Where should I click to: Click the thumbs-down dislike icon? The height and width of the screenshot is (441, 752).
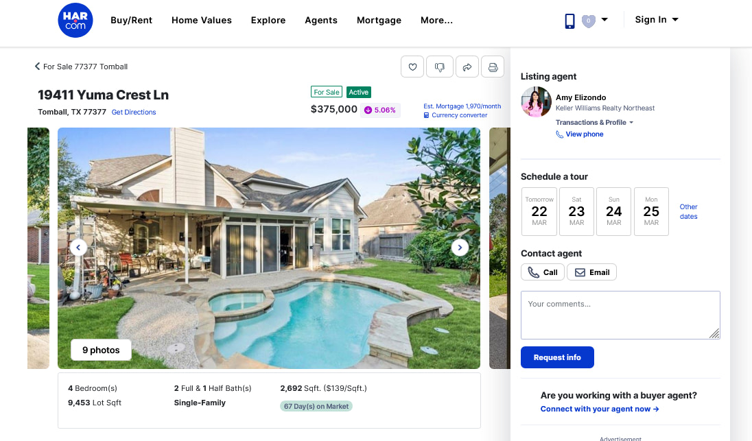[440, 67]
